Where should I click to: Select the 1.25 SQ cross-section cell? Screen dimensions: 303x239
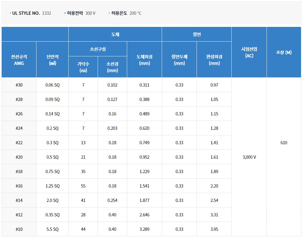tap(52, 186)
